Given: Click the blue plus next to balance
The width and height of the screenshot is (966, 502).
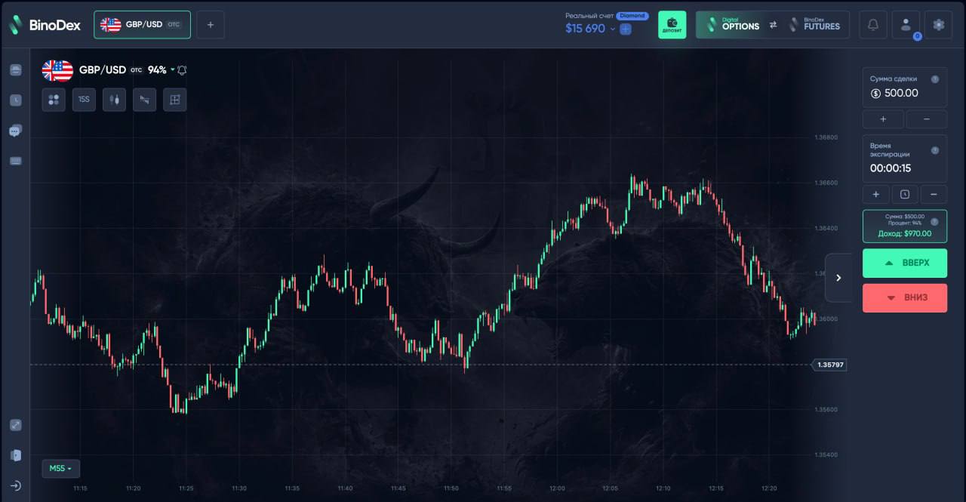Looking at the screenshot, I should [x=626, y=29].
